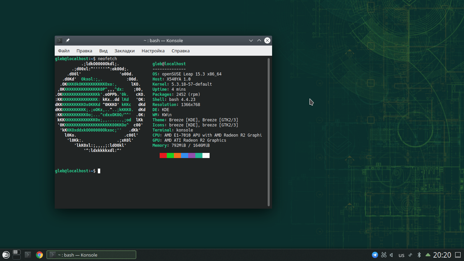The image size is (464, 261).
Task: Launch Google Chrome from the taskbar
Action: point(39,255)
